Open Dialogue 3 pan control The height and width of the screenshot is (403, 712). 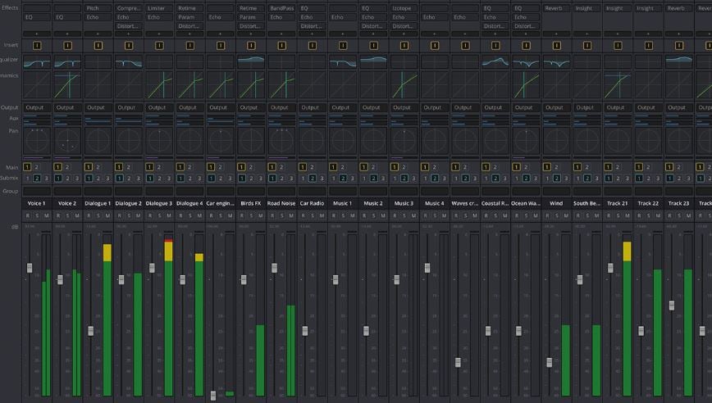coord(159,141)
